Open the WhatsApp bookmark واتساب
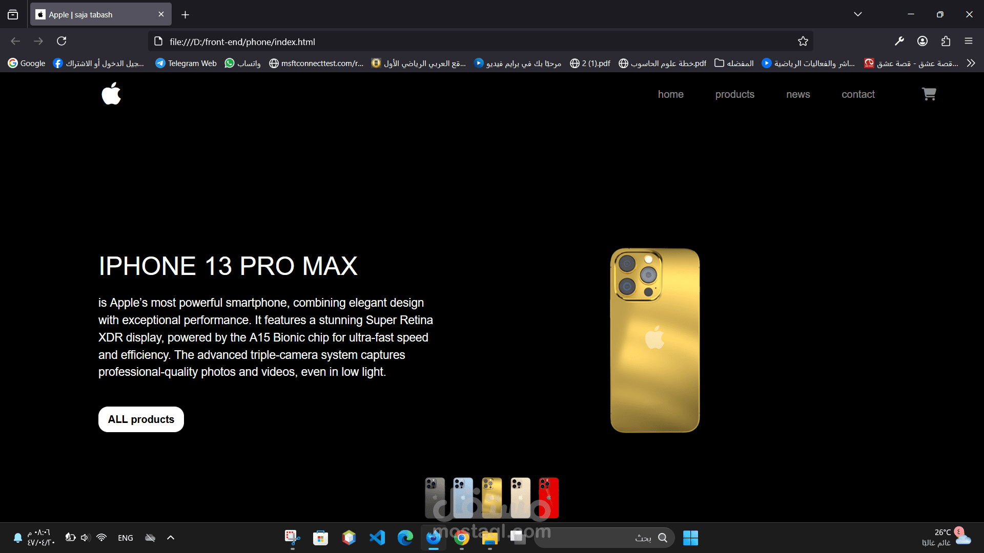 [x=243, y=63]
